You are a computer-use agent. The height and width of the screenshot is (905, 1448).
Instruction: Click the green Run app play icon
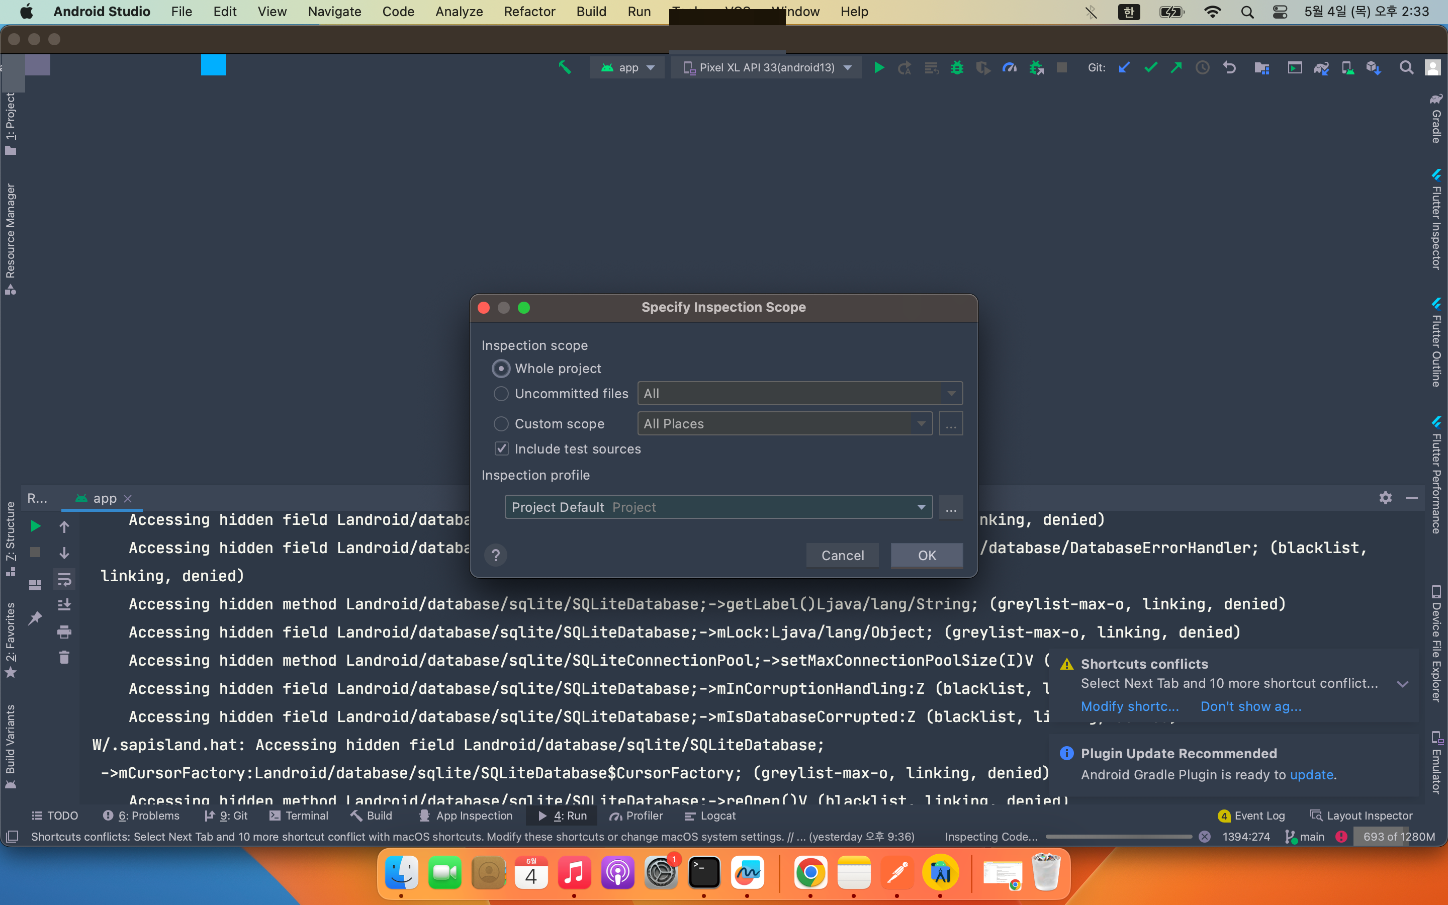(x=879, y=68)
